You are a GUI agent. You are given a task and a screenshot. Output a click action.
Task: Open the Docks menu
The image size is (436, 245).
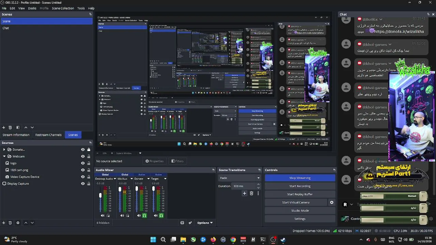32,8
